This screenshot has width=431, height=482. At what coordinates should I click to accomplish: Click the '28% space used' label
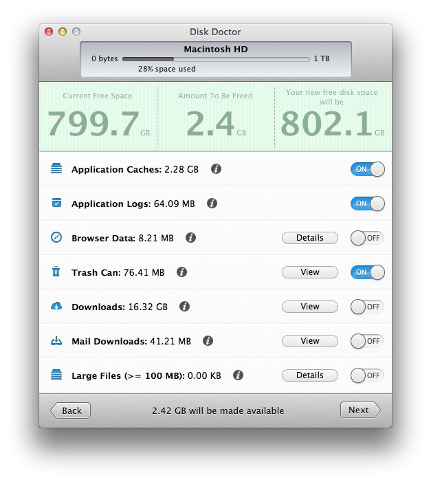[166, 69]
